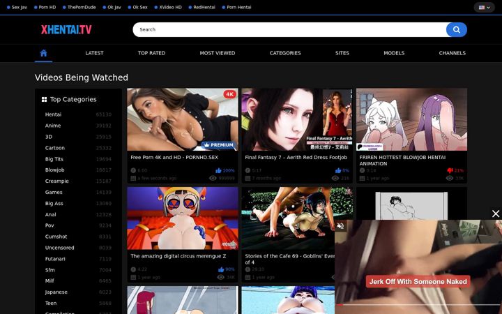This screenshot has width=502, height=314.
Task: Open the CHANNELS tab
Action: pyautogui.click(x=452, y=53)
